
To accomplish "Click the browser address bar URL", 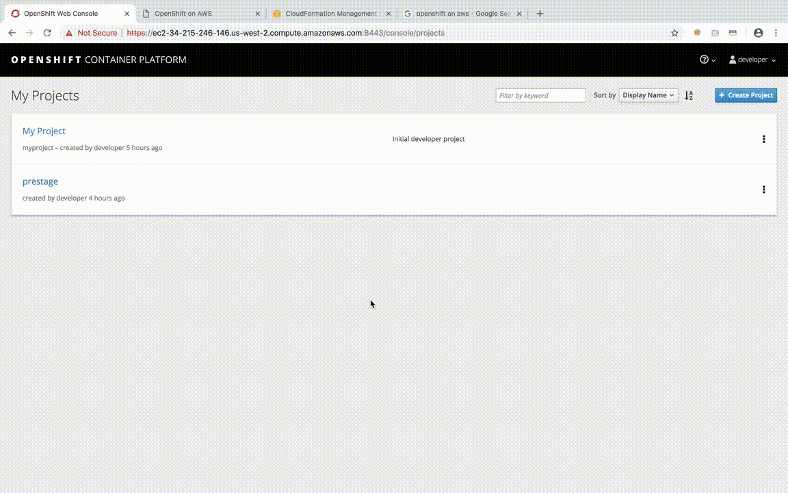I will 286,33.
